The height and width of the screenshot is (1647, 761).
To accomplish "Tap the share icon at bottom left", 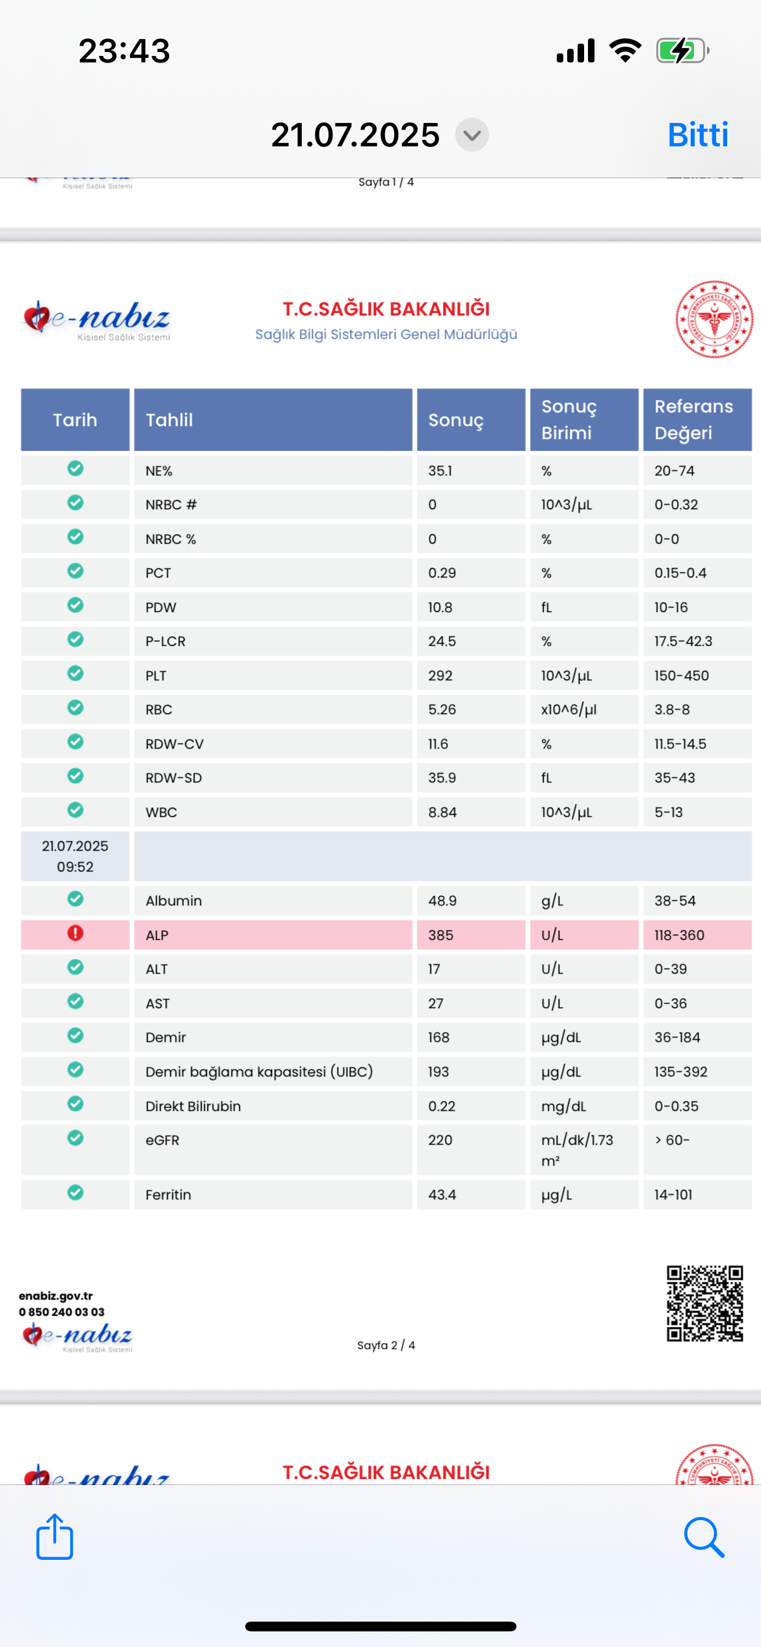I will pos(55,1537).
